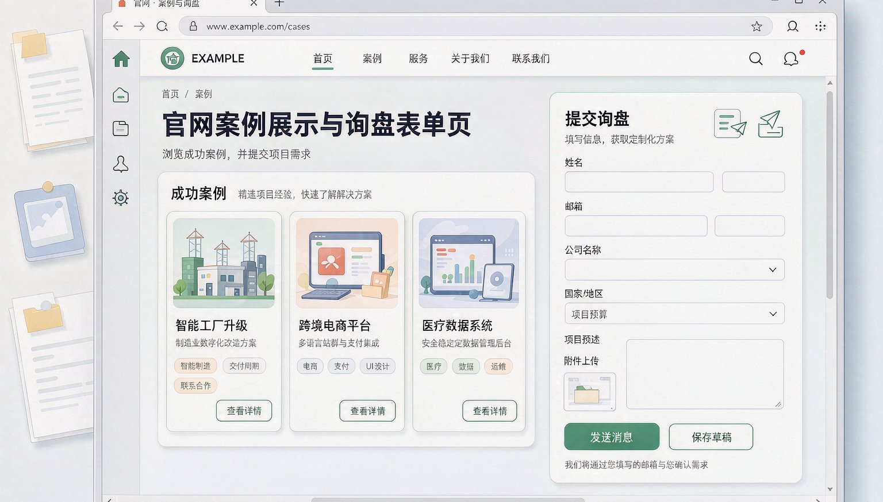The width and height of the screenshot is (883, 502).
Task: Close the 案例与询盘 browser tab
Action: [x=254, y=3]
